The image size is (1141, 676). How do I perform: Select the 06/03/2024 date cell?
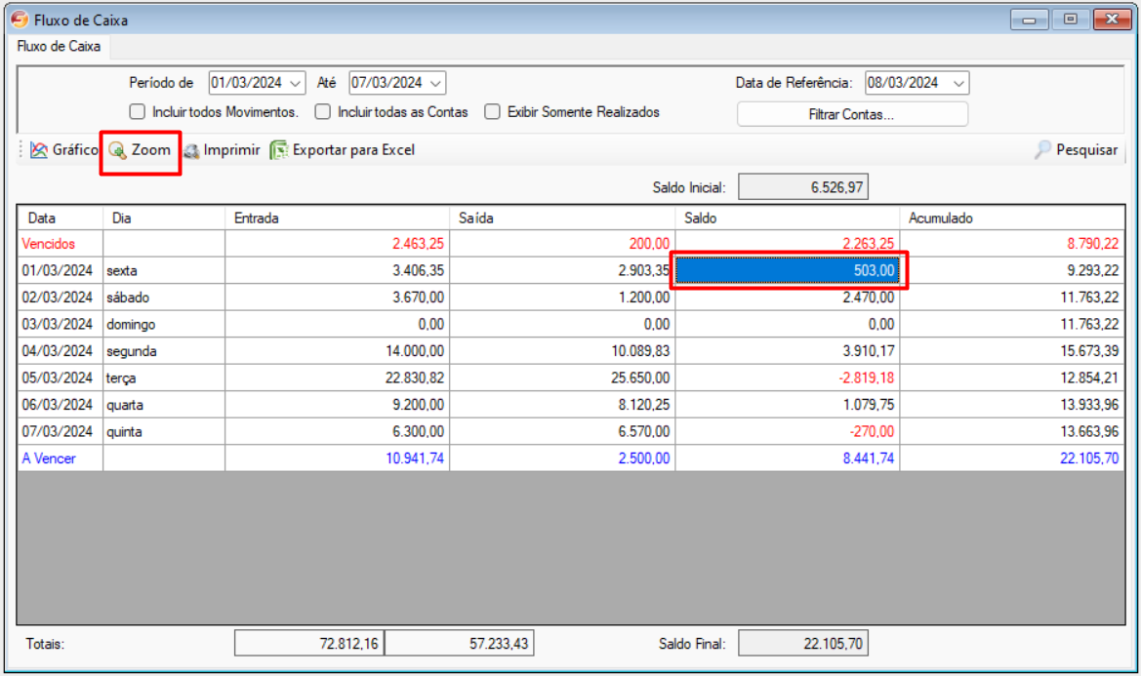coord(61,405)
